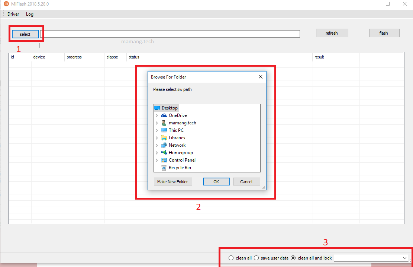Click the Homegroup icon
This screenshot has height=267, width=413.
click(164, 153)
